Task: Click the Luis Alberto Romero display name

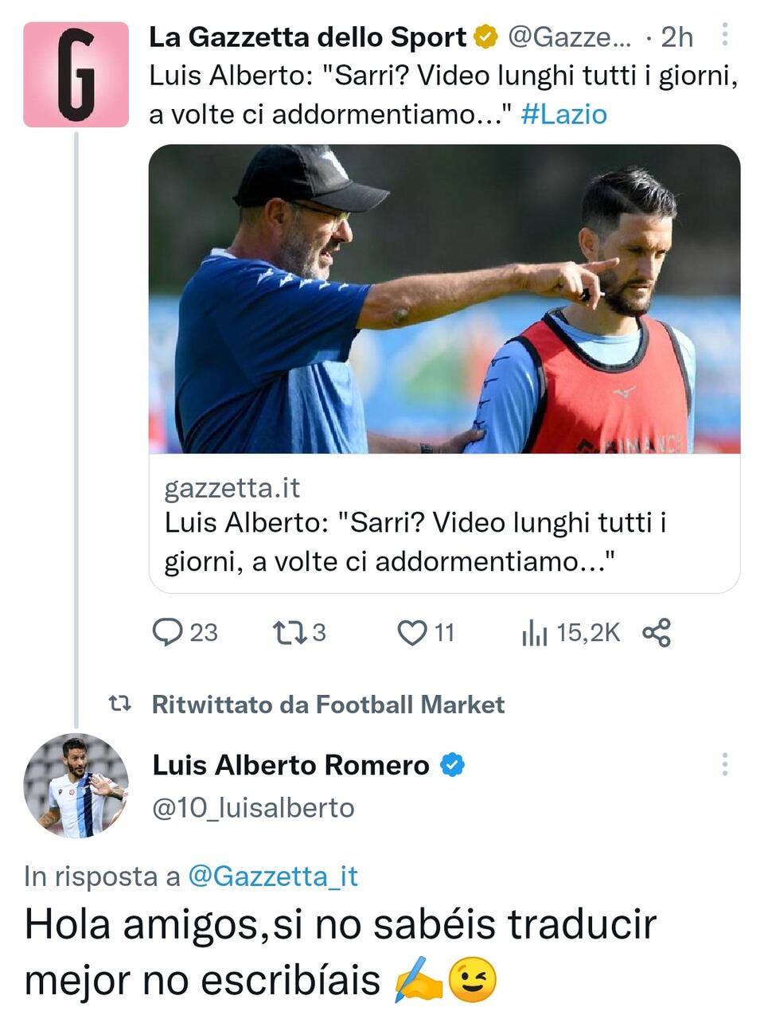Action: click(290, 765)
